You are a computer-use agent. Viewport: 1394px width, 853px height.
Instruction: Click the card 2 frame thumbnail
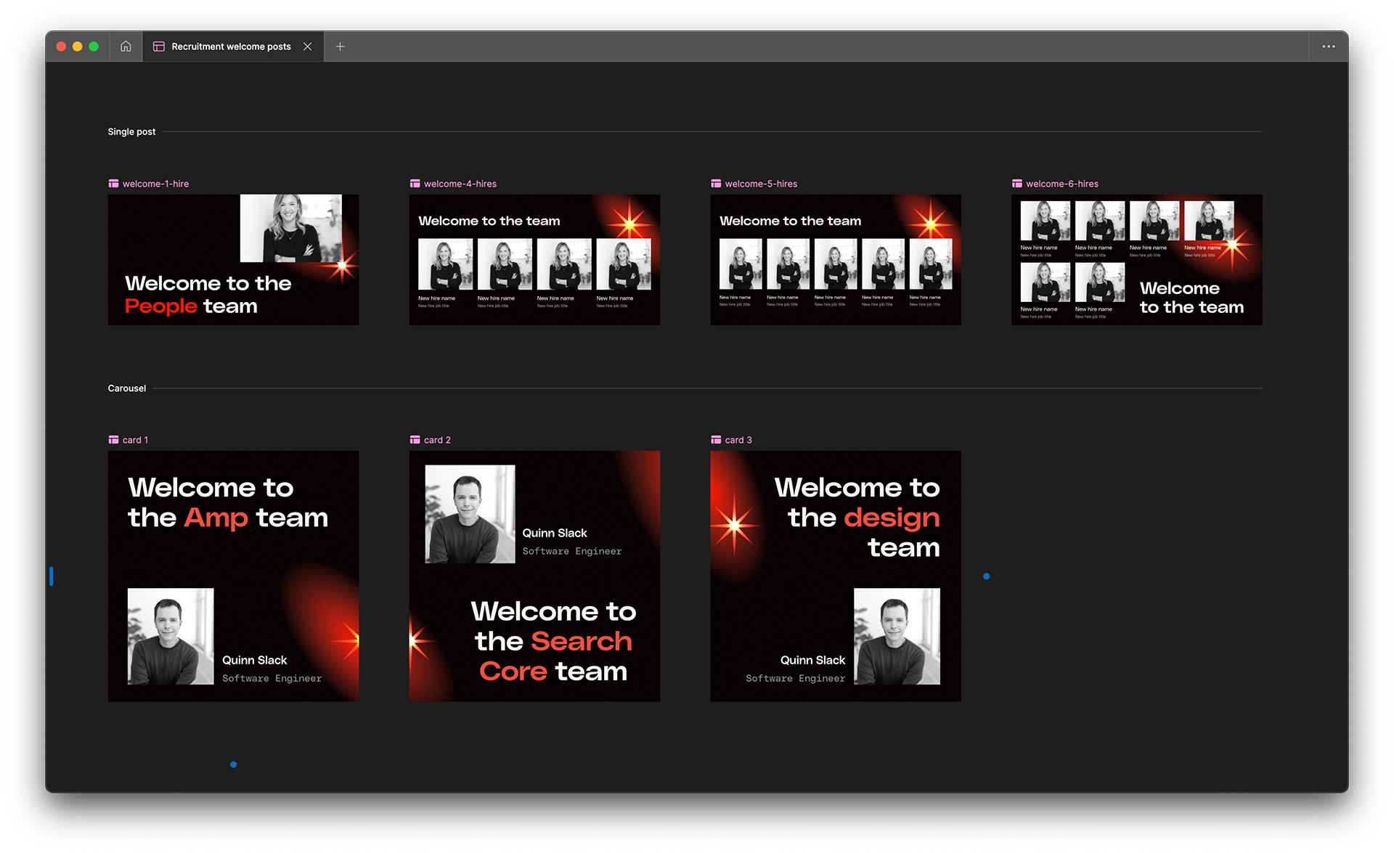pos(534,576)
